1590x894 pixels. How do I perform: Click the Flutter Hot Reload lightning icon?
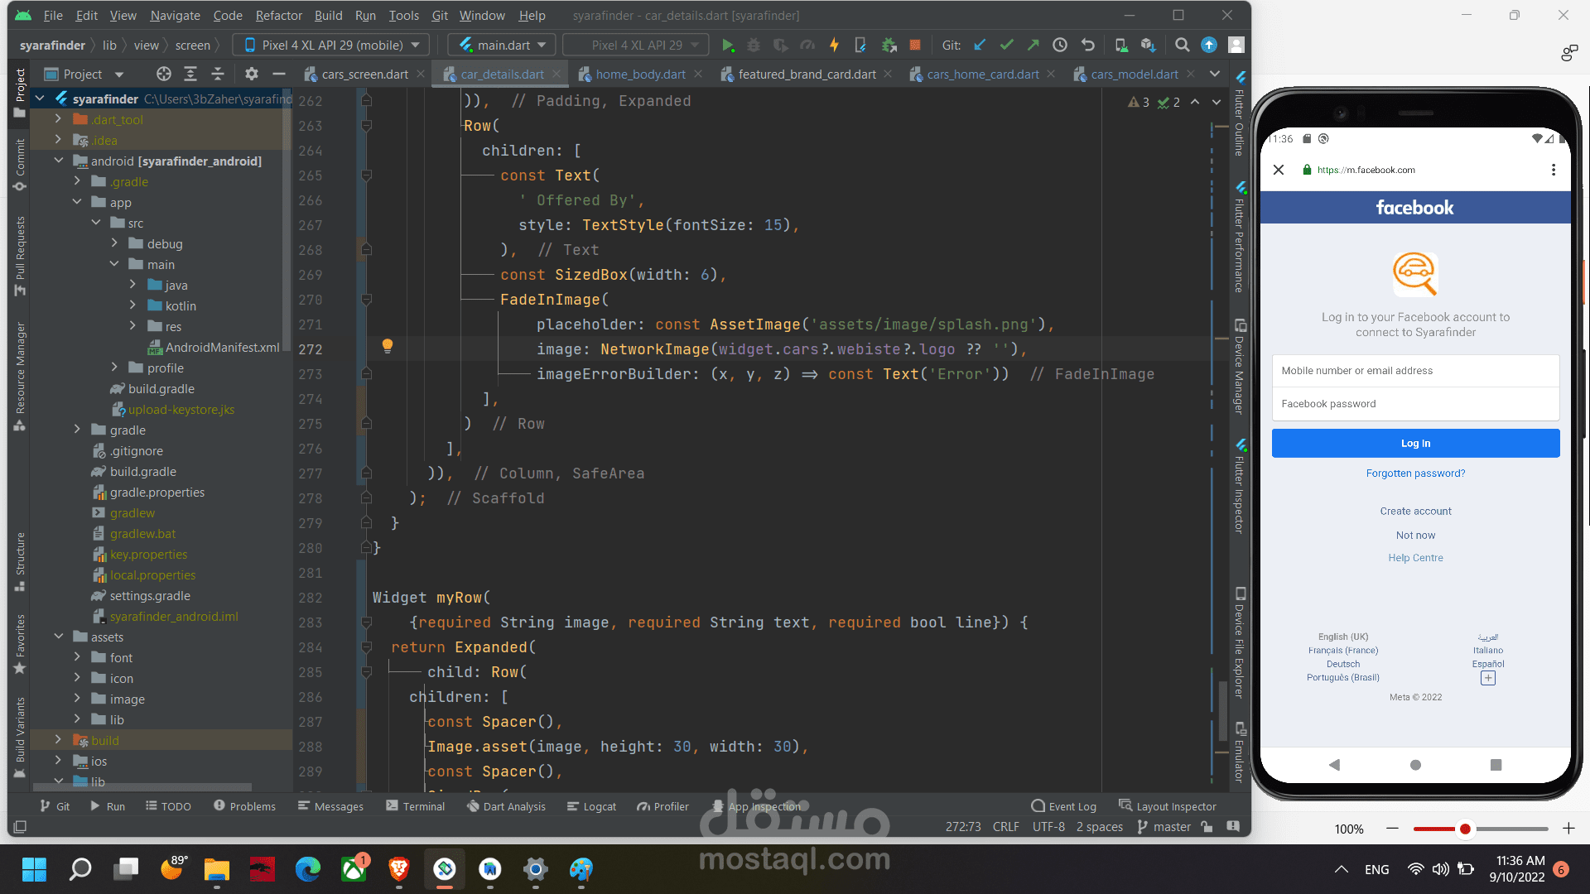click(834, 46)
